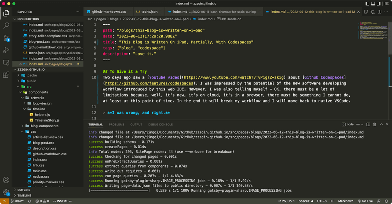
Task: Expand the blog-components folder
Action: [22, 126]
